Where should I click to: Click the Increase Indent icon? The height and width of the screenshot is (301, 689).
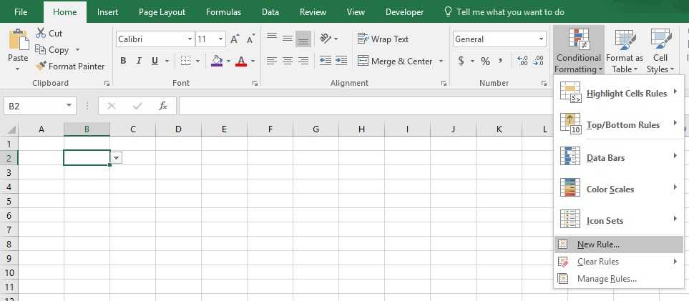[341, 61]
